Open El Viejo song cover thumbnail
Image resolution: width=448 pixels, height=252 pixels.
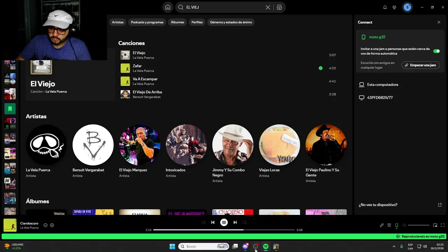pos(125,55)
